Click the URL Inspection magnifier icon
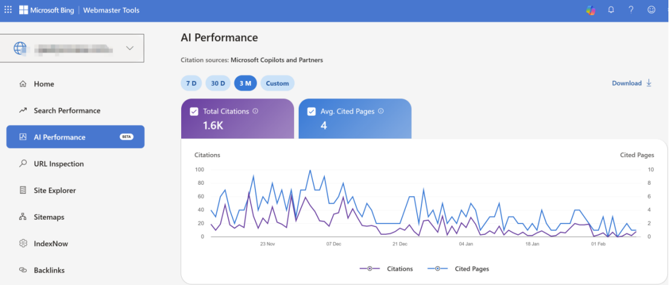This screenshot has width=669, height=285. tap(23, 164)
